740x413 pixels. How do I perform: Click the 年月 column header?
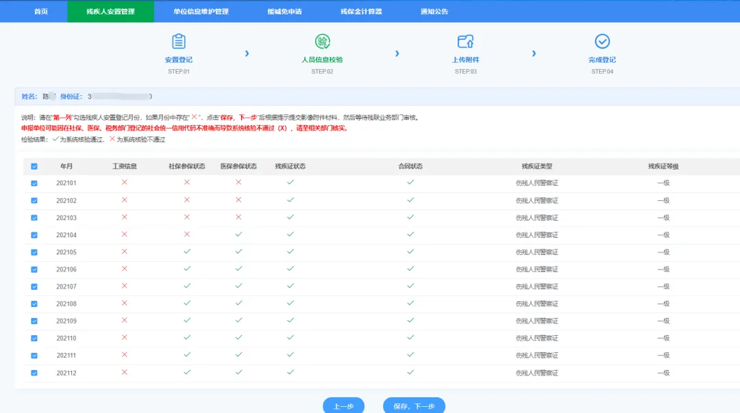coord(66,166)
